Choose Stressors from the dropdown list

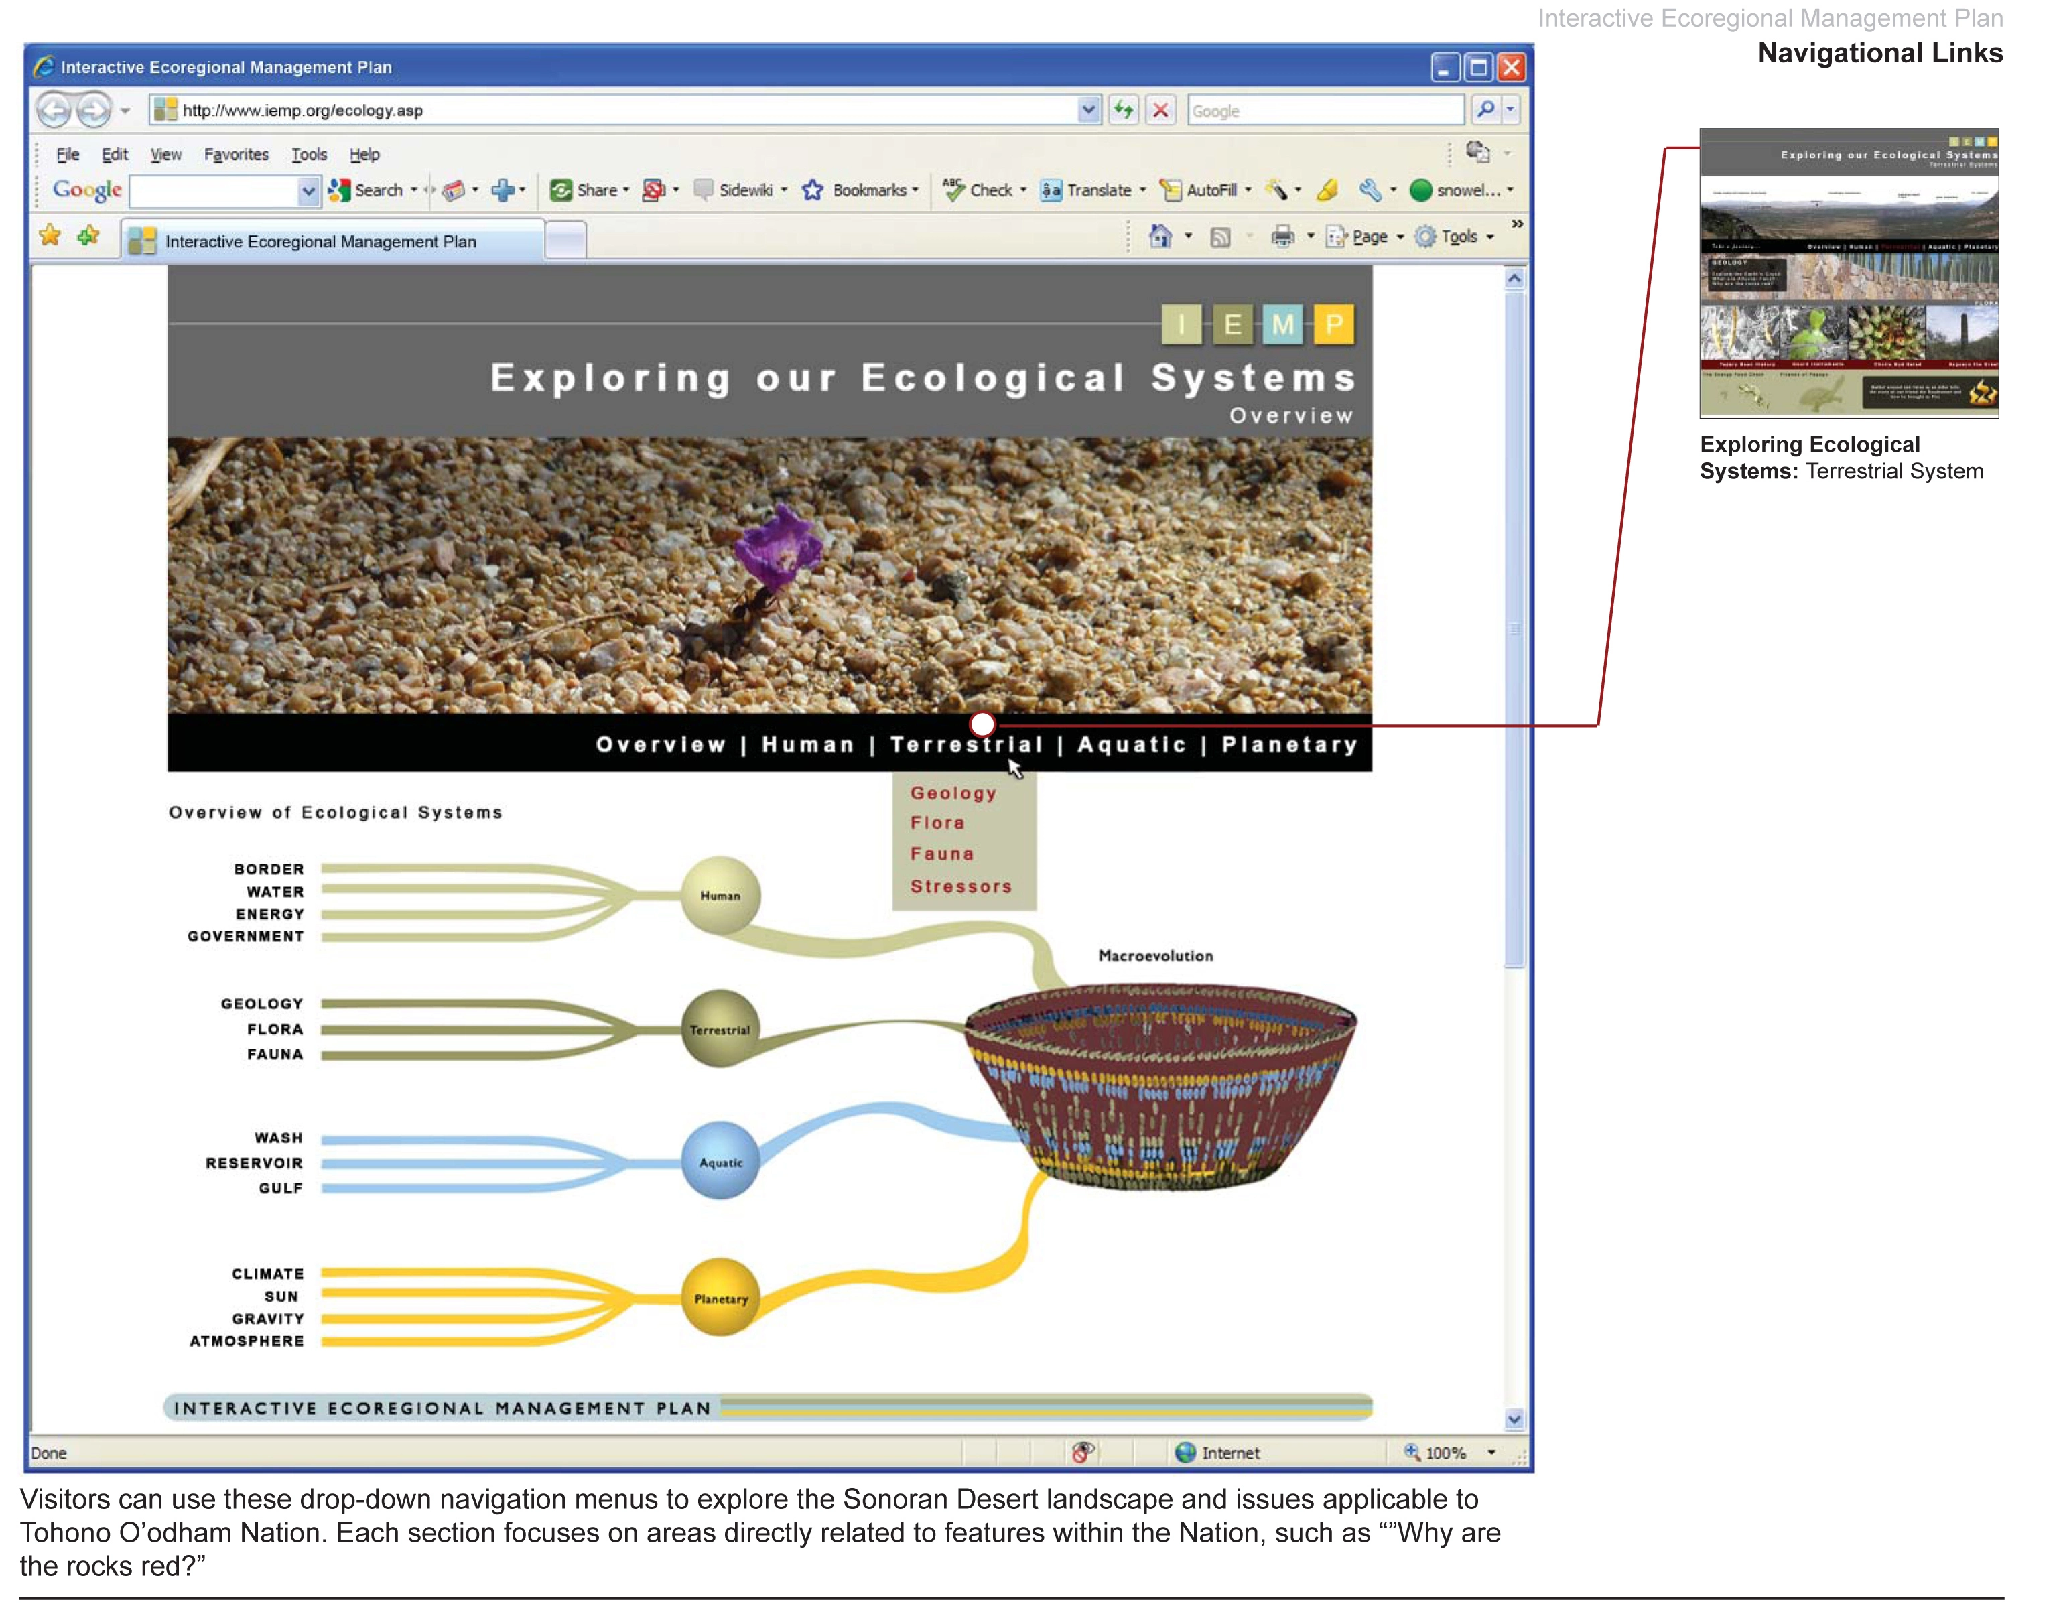(961, 886)
